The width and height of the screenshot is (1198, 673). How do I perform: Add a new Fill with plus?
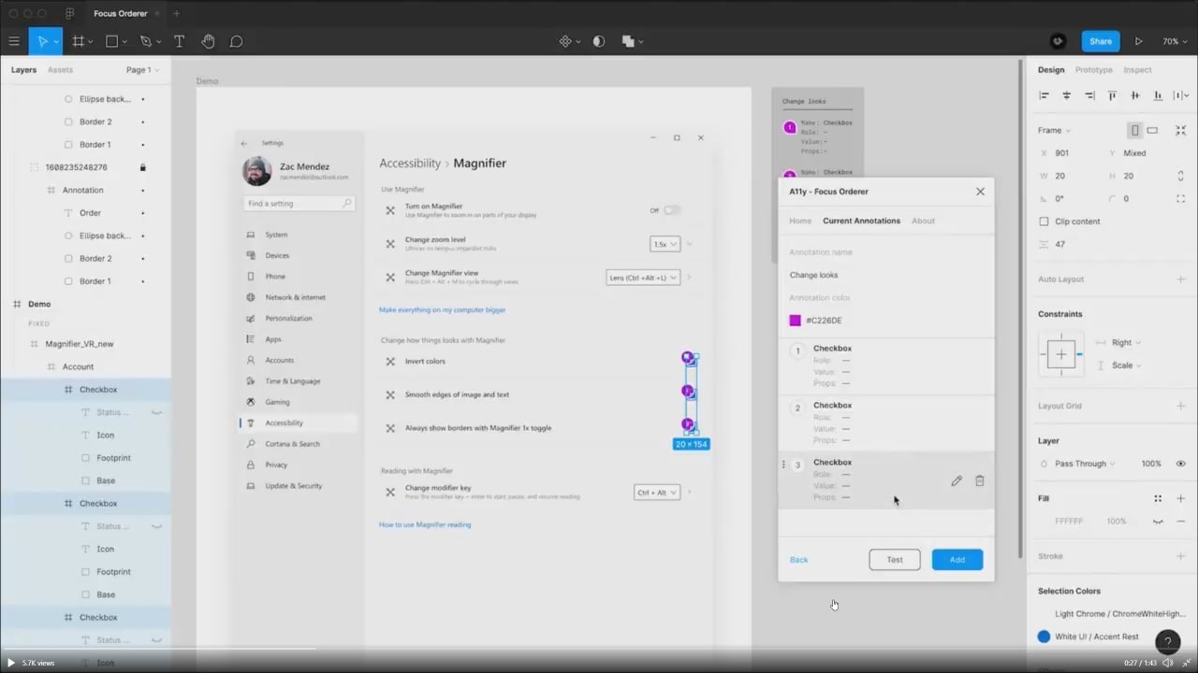[1180, 498]
